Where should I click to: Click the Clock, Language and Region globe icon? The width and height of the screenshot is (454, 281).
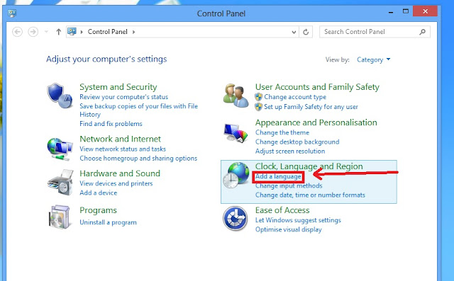(x=236, y=175)
